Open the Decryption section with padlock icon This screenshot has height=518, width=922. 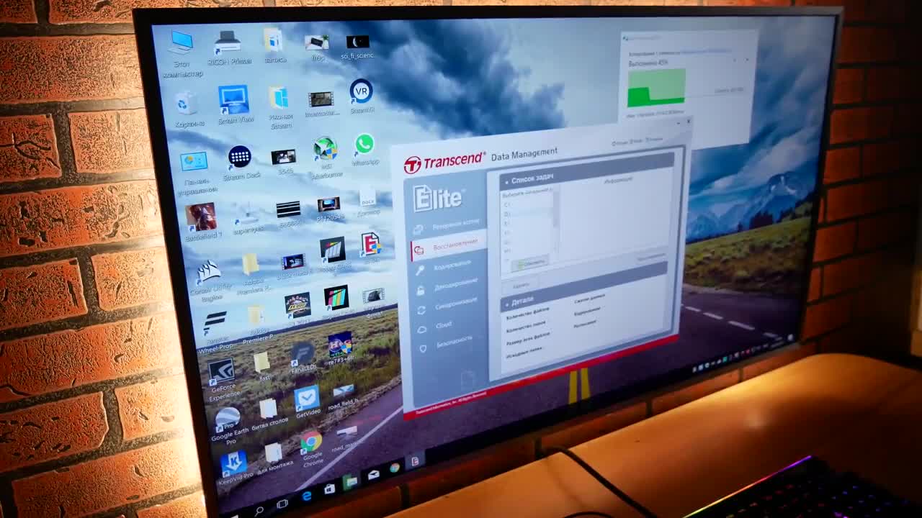[x=447, y=287]
